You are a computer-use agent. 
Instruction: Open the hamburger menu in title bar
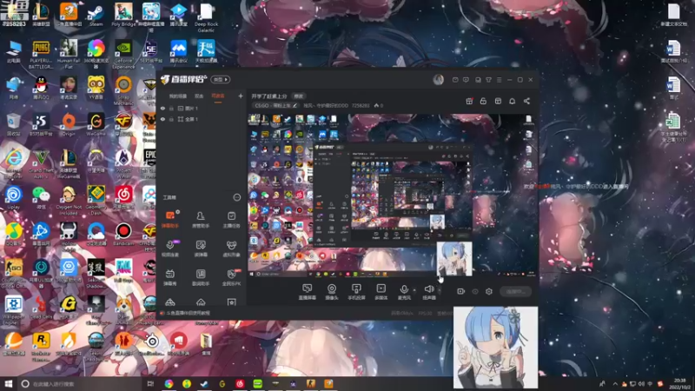coord(499,80)
